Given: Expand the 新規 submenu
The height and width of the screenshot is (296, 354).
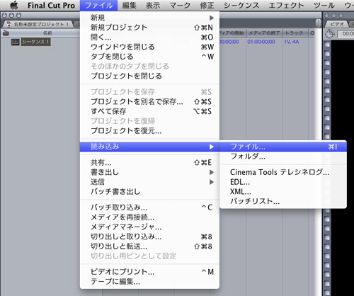Looking at the screenshot, I should click(x=149, y=18).
